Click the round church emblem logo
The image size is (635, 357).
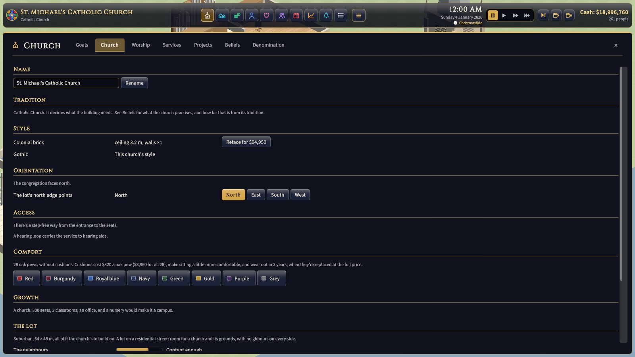(12, 15)
